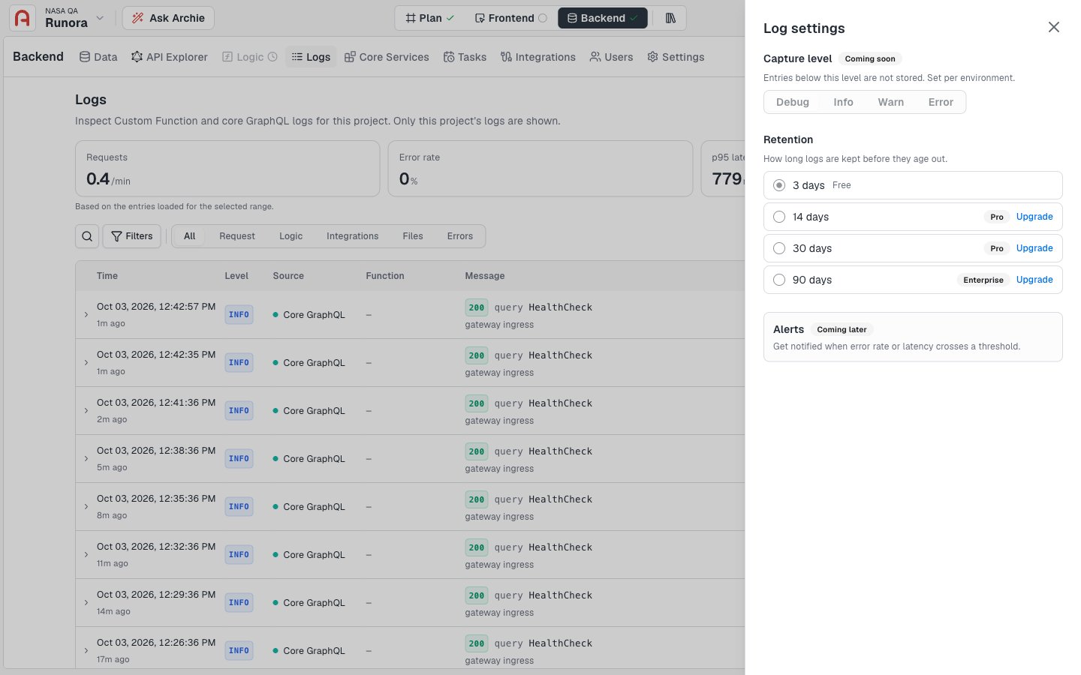Image resolution: width=1081 pixels, height=675 pixels.
Task: Select the Backend workspace tab
Action: (602, 18)
